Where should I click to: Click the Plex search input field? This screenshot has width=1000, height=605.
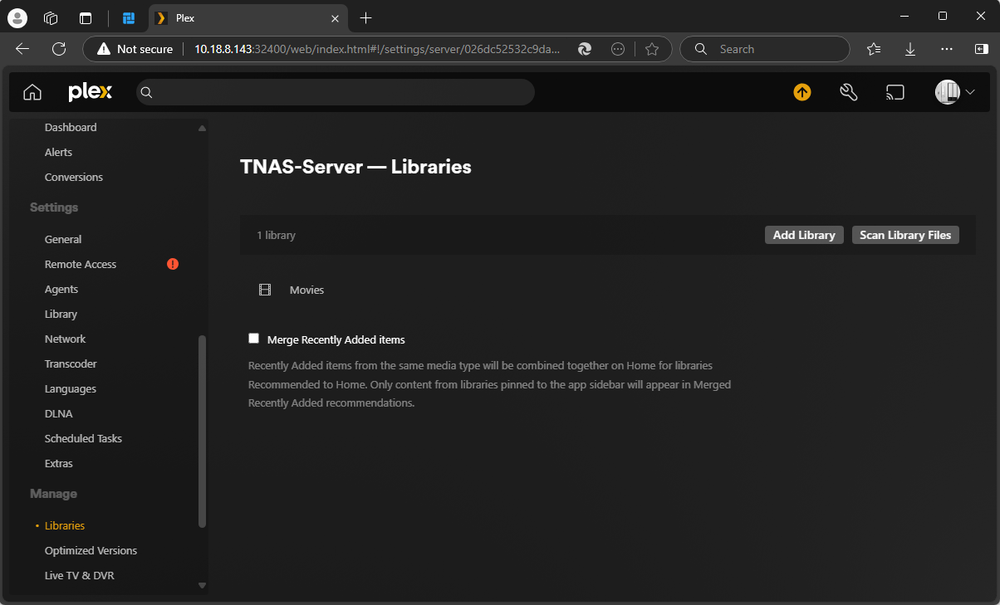click(x=336, y=92)
